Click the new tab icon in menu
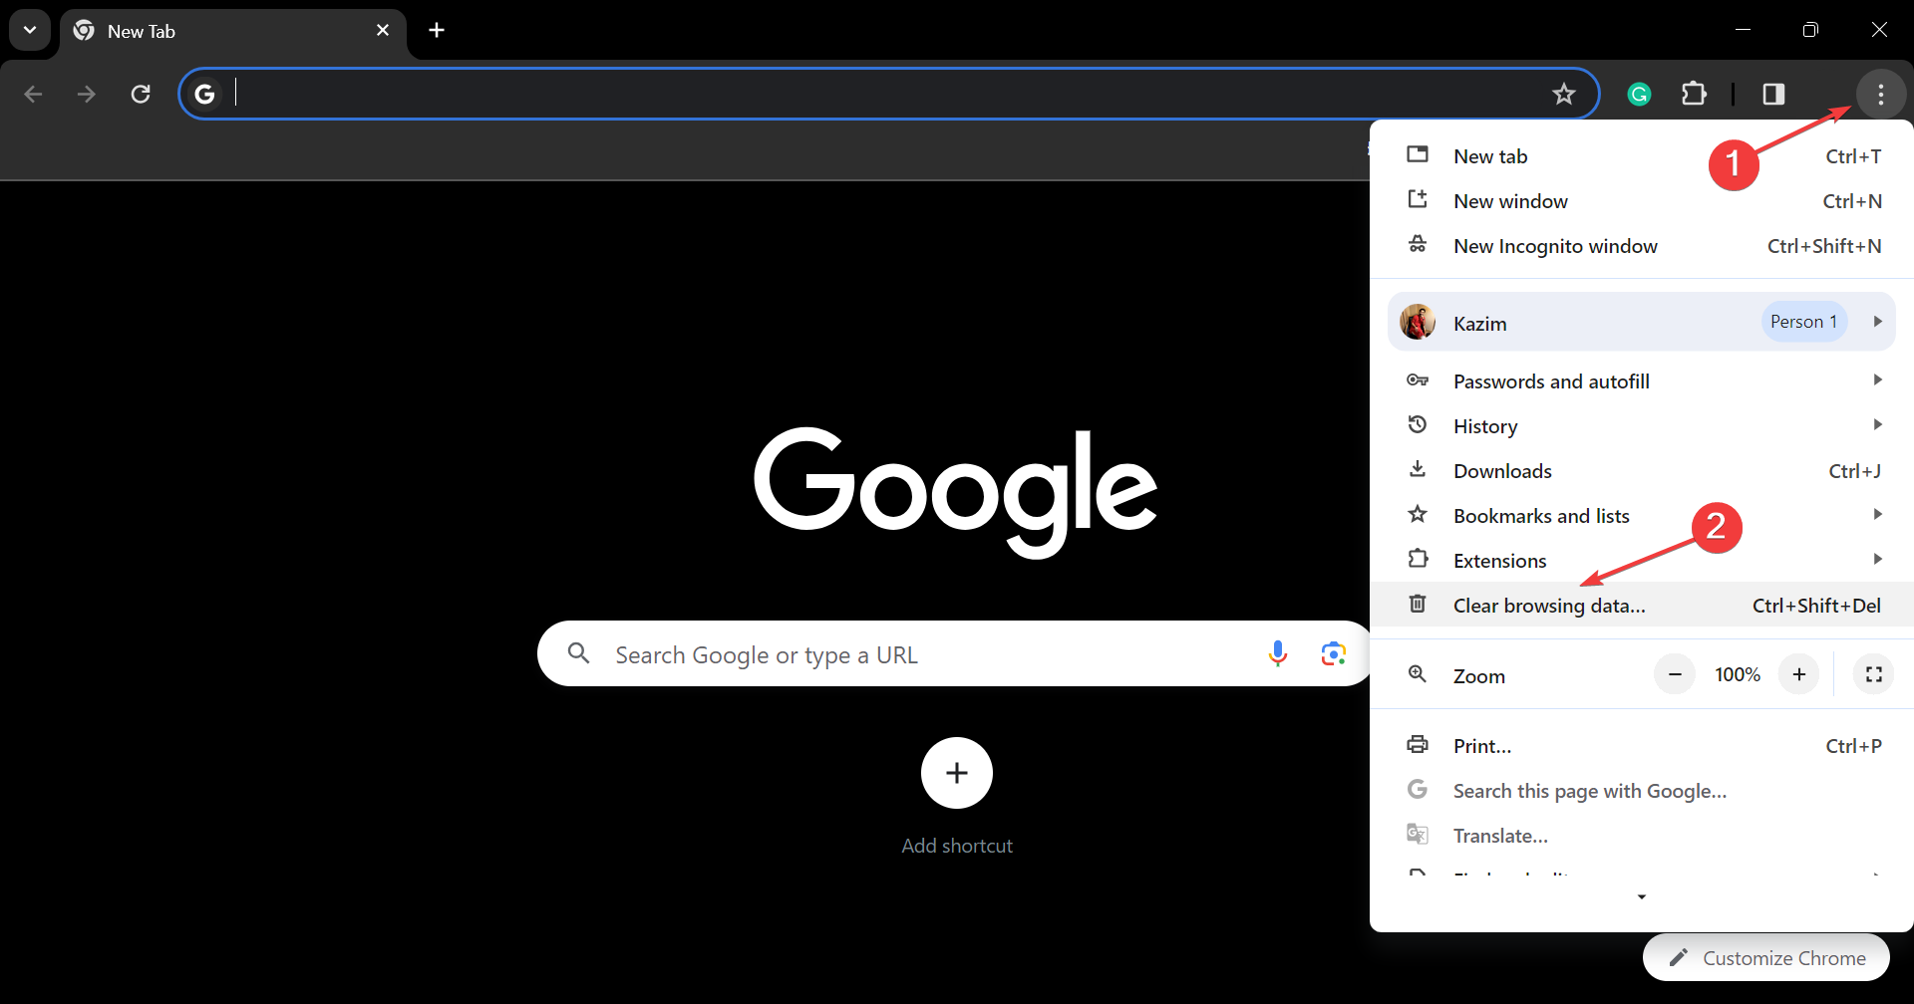This screenshot has width=1914, height=1004. coord(1418,154)
